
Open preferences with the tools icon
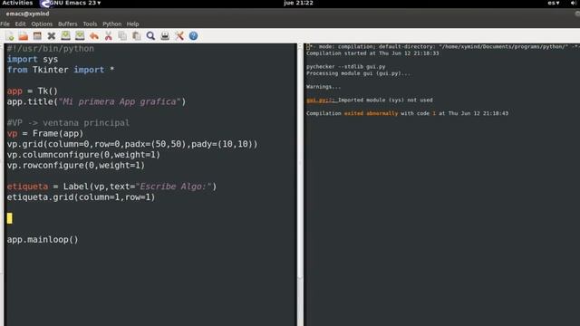(179, 36)
